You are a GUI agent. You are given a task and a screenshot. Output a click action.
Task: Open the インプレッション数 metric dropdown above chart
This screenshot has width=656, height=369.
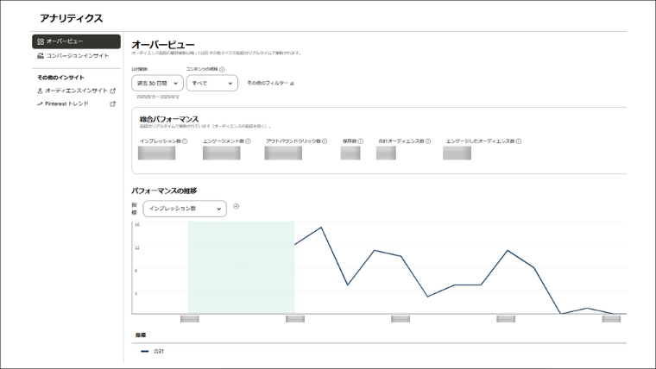point(185,209)
